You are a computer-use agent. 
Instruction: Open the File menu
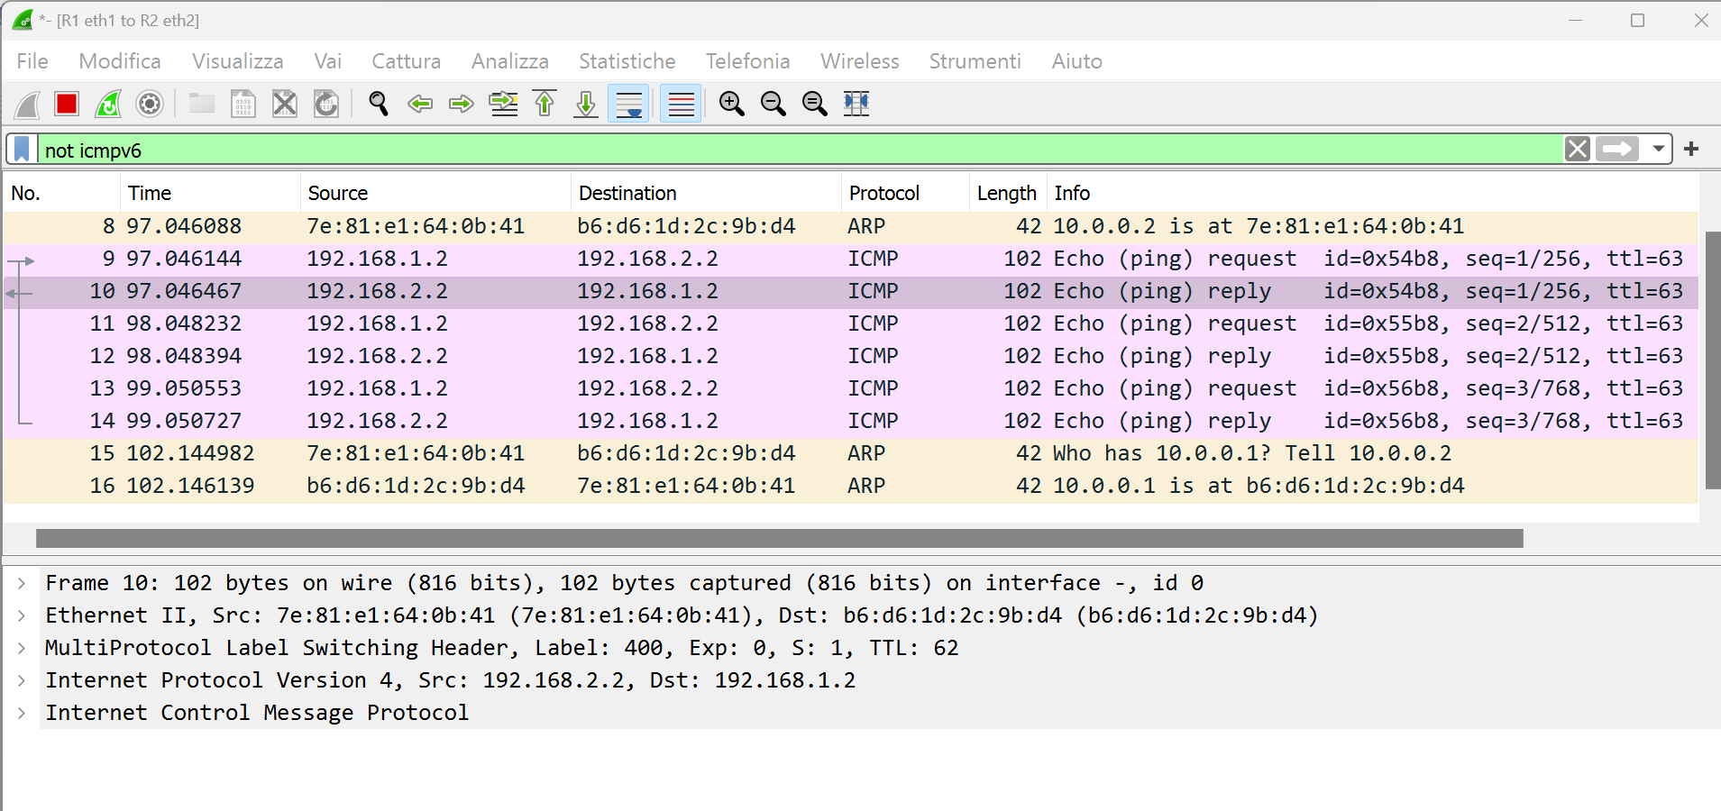pos(32,61)
